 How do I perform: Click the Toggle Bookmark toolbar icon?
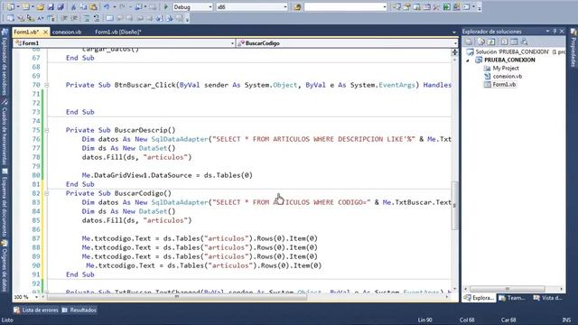tap(110, 18)
